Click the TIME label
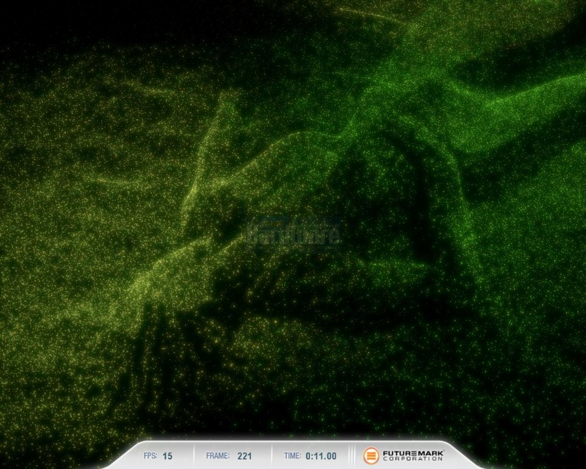This screenshot has height=469, width=586. point(293,456)
